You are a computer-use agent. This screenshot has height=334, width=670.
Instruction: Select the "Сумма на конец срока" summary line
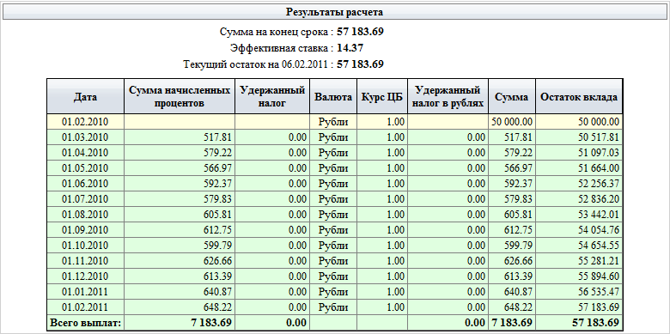pyautogui.click(x=301, y=32)
